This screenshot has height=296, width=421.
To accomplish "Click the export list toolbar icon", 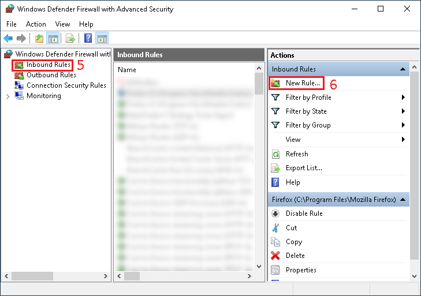I will click(70, 39).
